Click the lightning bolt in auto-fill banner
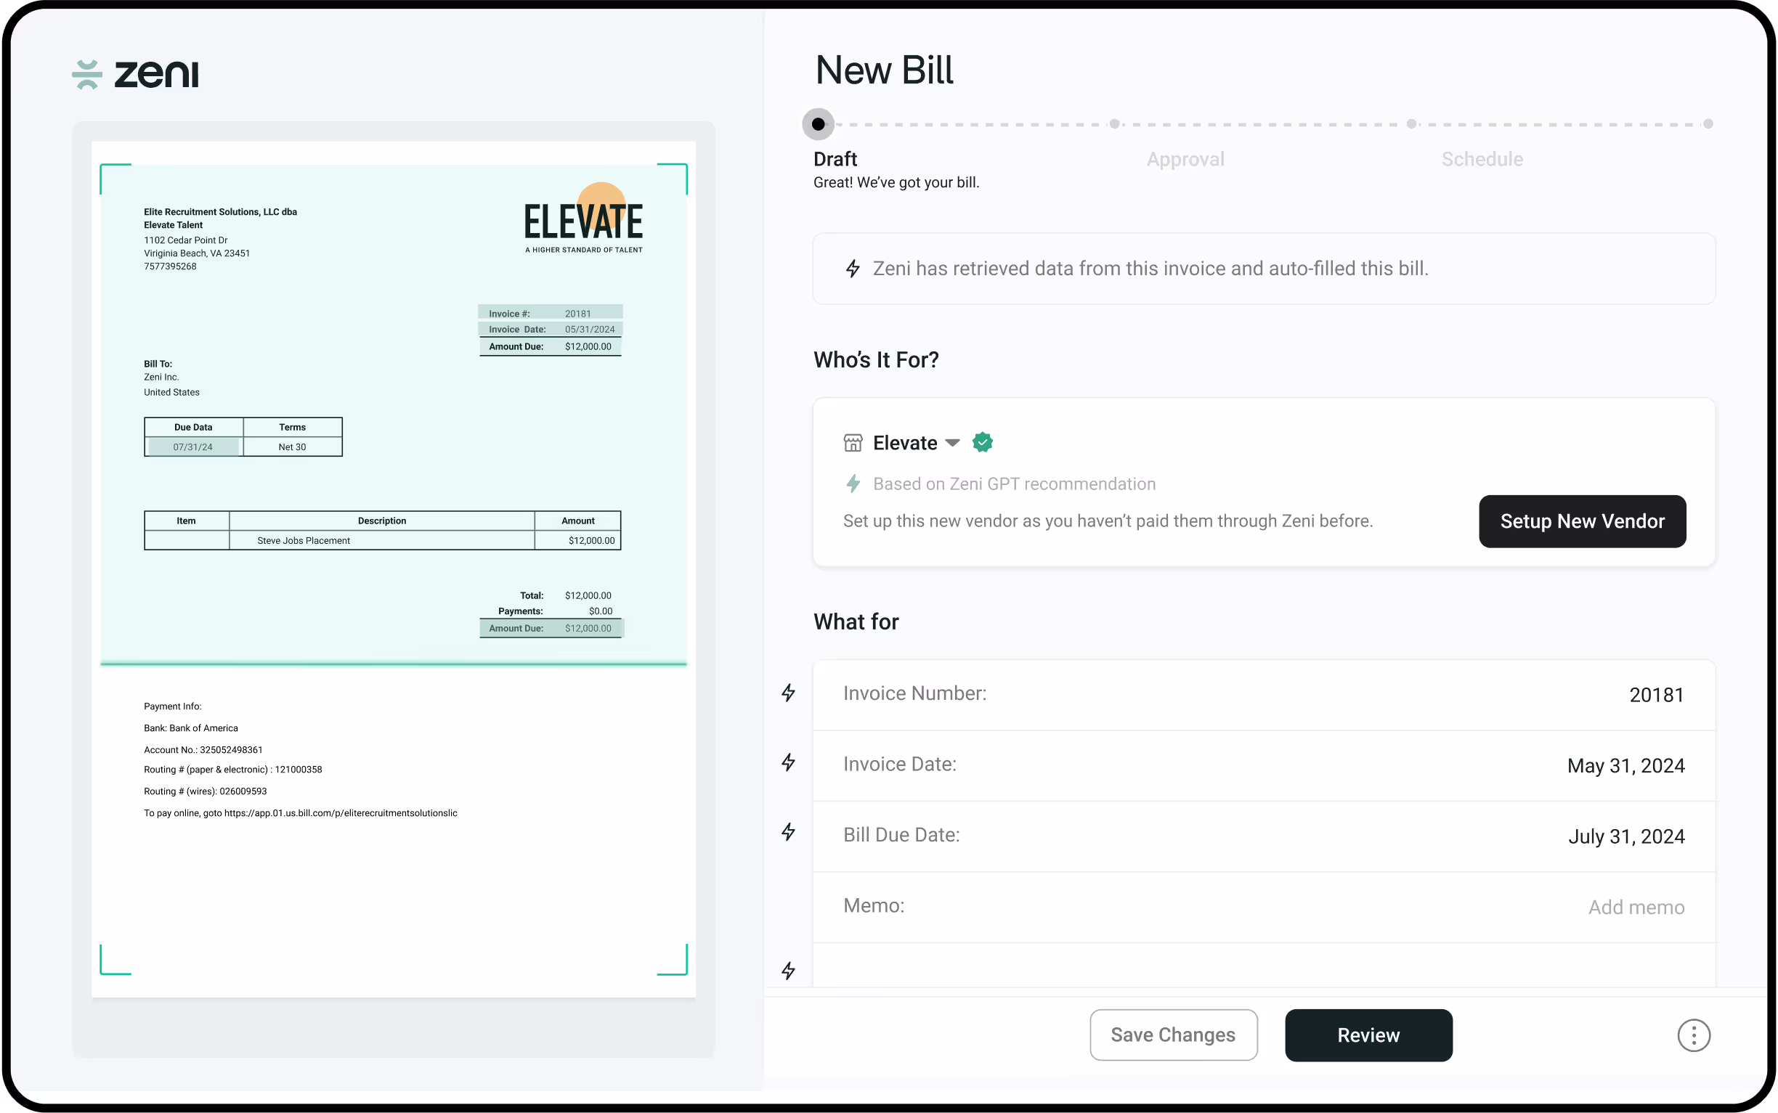The width and height of the screenshot is (1778, 1113). click(x=853, y=269)
